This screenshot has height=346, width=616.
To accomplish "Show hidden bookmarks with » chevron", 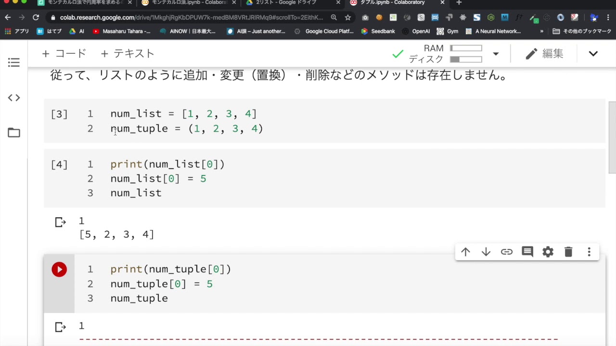I will tap(542, 31).
